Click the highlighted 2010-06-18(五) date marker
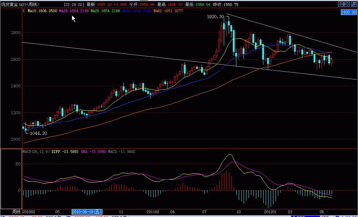 click(87, 212)
